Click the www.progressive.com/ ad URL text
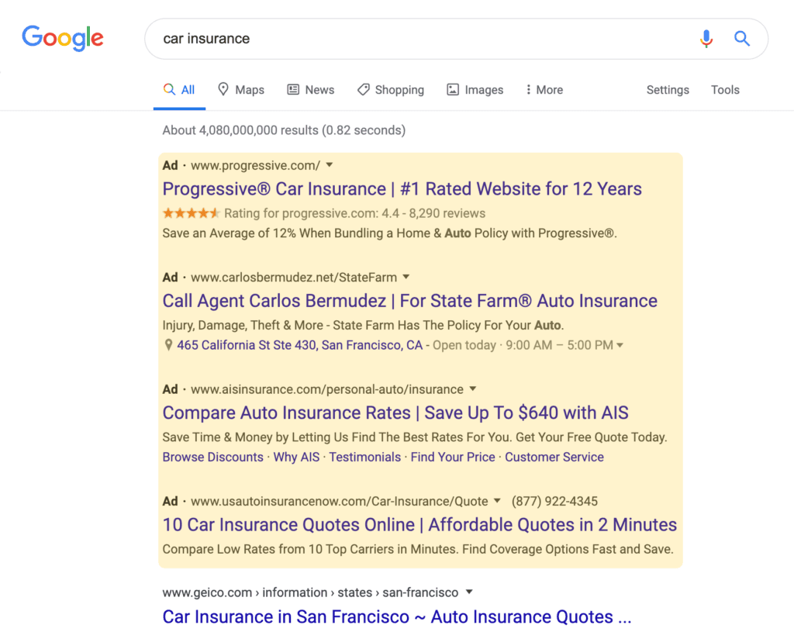The height and width of the screenshot is (632, 794). [255, 166]
